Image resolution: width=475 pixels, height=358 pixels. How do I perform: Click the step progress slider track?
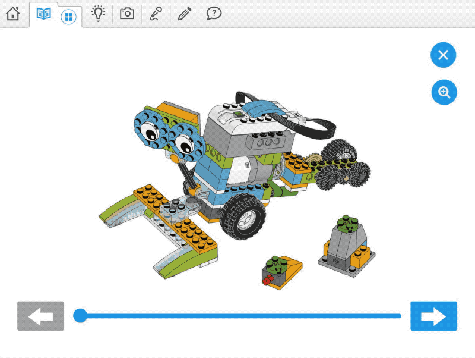pos(237,316)
